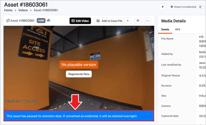Click the film icon in Edit Video

pos(73,21)
